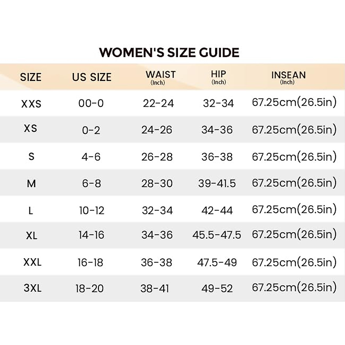Click US size 14-16 cell
The width and height of the screenshot is (345, 345).
coord(91,235)
